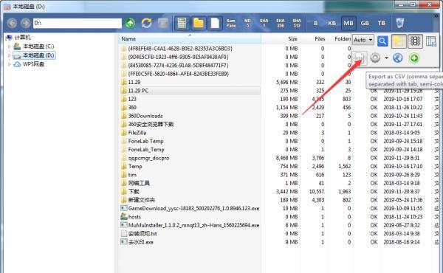Select 本地磁盘 (C:) in the tree
This screenshot has height=273, width=443.
[x=38, y=46]
